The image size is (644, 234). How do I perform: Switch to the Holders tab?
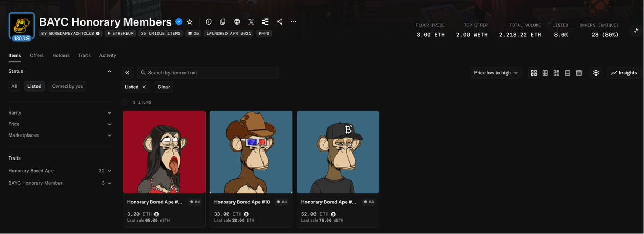pos(61,55)
